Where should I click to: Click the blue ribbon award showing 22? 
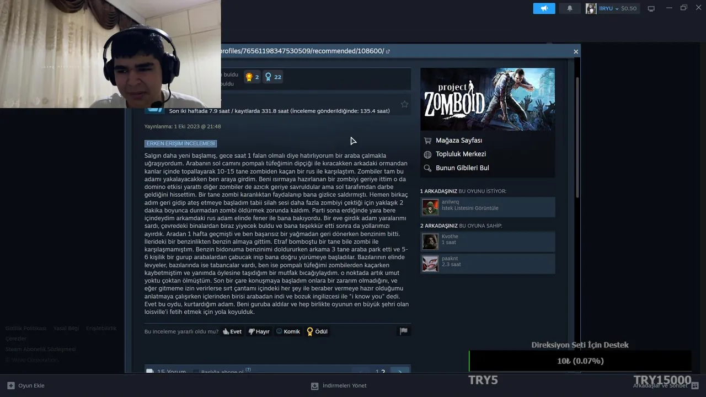273,77
